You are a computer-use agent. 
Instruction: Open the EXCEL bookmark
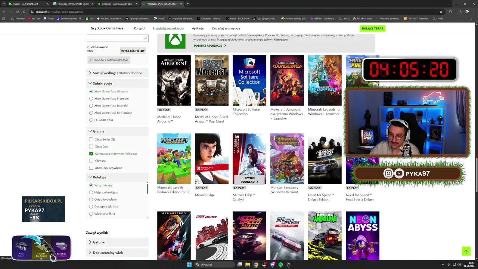tap(345, 18)
